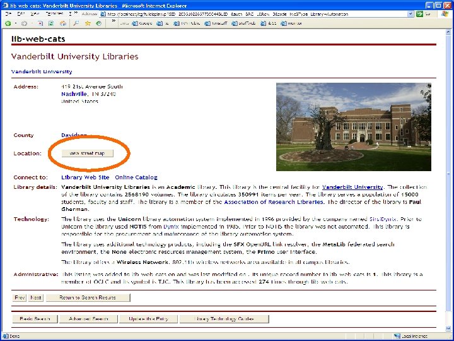
Task: Click the Vanderbilt University Libraries heading
Action: pyautogui.click(x=74, y=57)
